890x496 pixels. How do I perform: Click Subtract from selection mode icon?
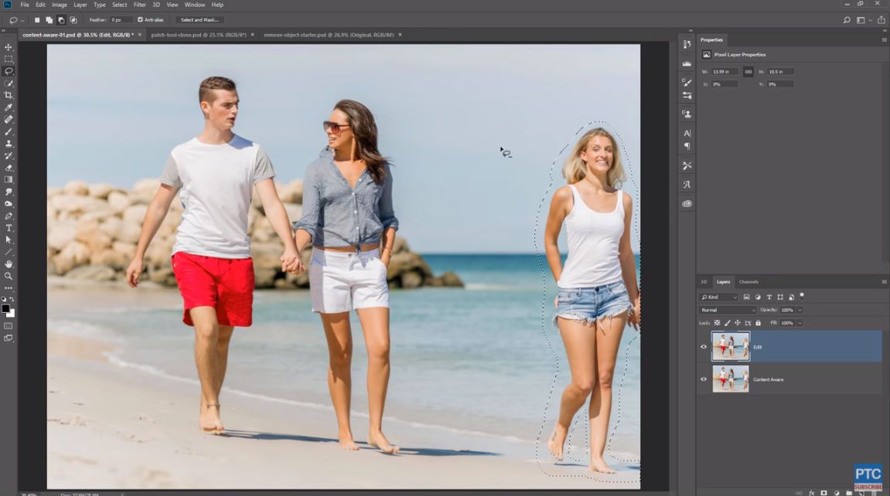[x=60, y=20]
